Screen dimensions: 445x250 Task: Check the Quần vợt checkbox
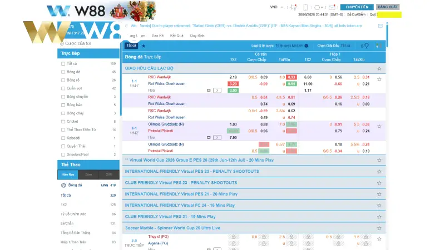click(x=63, y=88)
